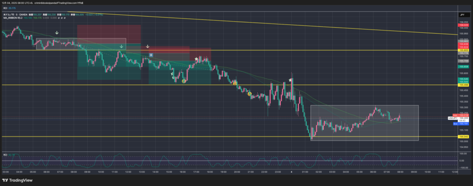Select the gold coin marker near 16:00
This screenshot has height=186, width=473.
coord(184,81)
